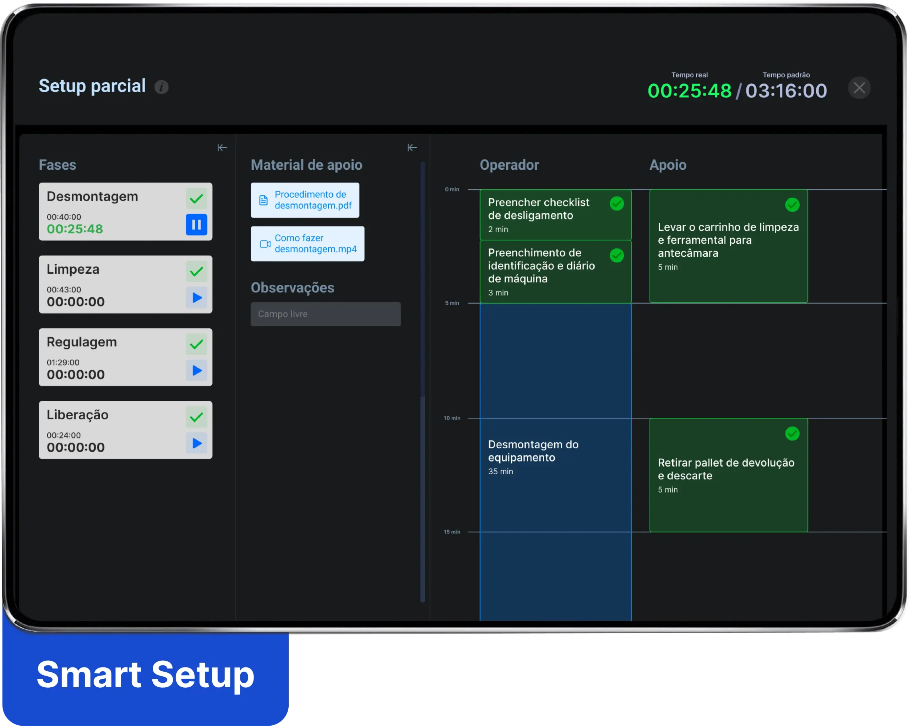Start the Liberação phase timer

click(196, 443)
